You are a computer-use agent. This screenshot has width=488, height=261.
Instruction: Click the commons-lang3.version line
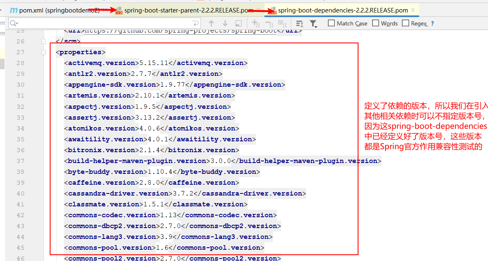168,237
